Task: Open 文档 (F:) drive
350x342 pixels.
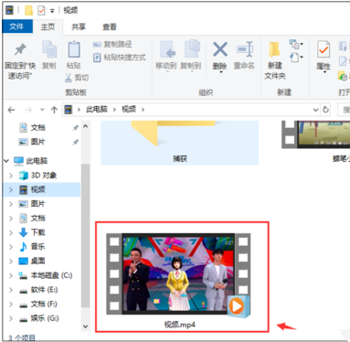Action: 44,304
